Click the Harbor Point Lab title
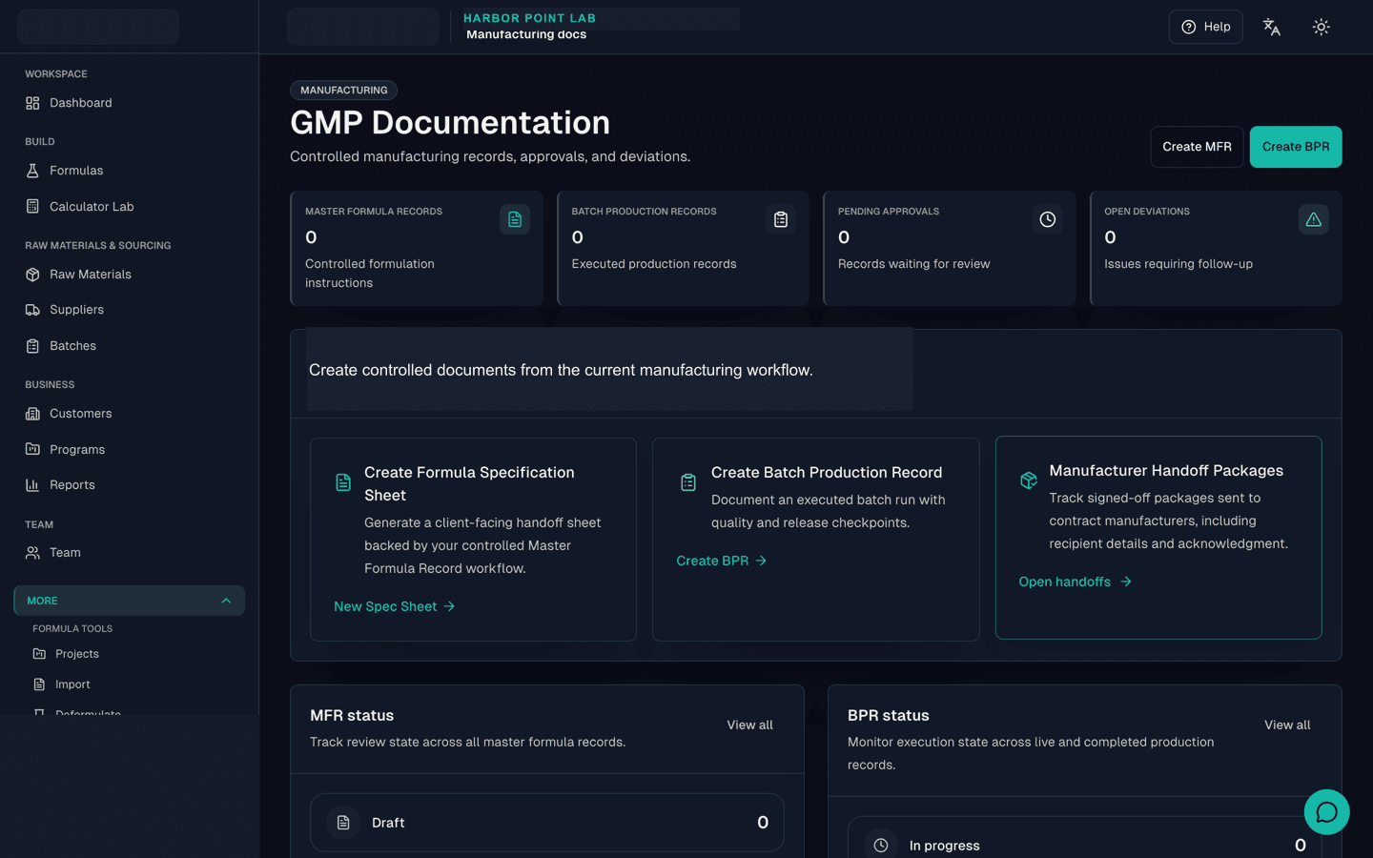This screenshot has width=1373, height=858. (x=529, y=18)
